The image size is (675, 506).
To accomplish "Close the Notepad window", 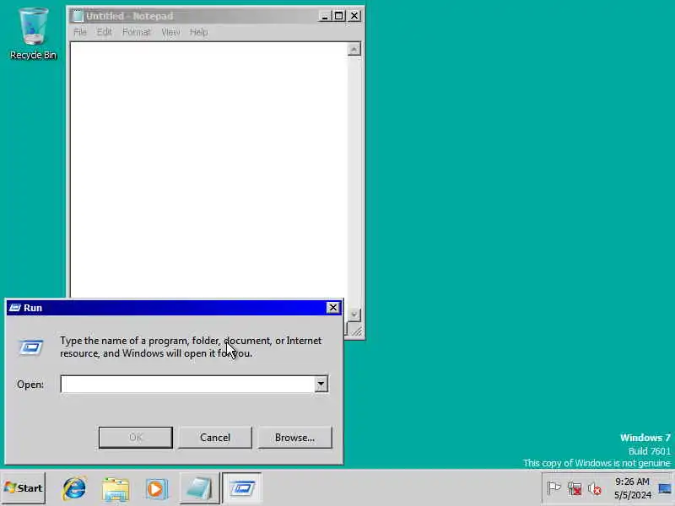I will pos(354,16).
